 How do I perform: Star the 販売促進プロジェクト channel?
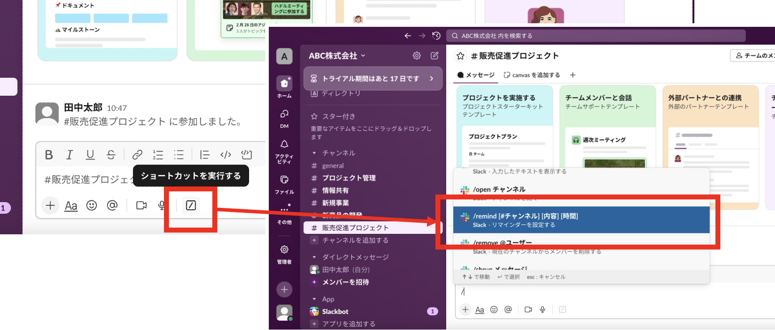pos(461,56)
